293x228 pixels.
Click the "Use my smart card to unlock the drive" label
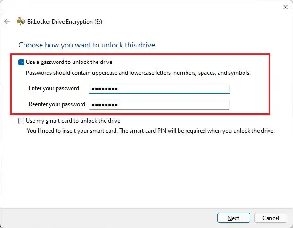73,121
